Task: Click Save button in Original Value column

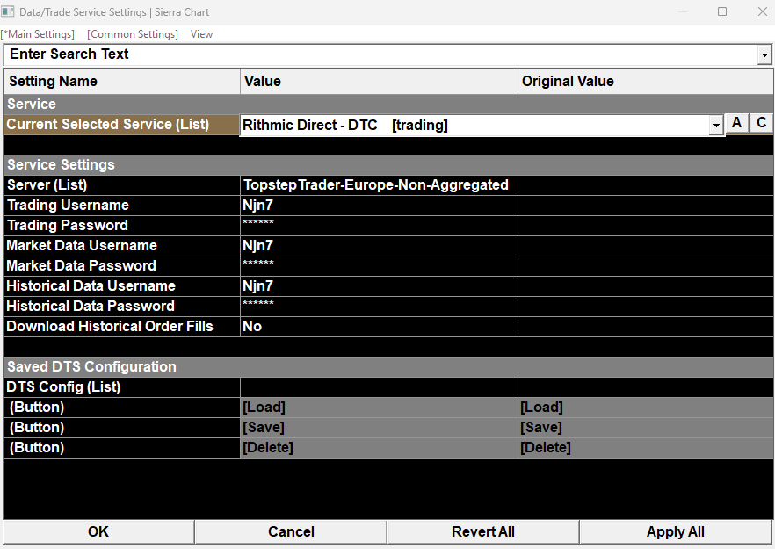Action: pyautogui.click(x=646, y=428)
